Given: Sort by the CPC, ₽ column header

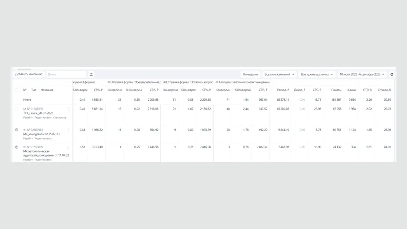Looking at the screenshot, I should click(317, 90).
